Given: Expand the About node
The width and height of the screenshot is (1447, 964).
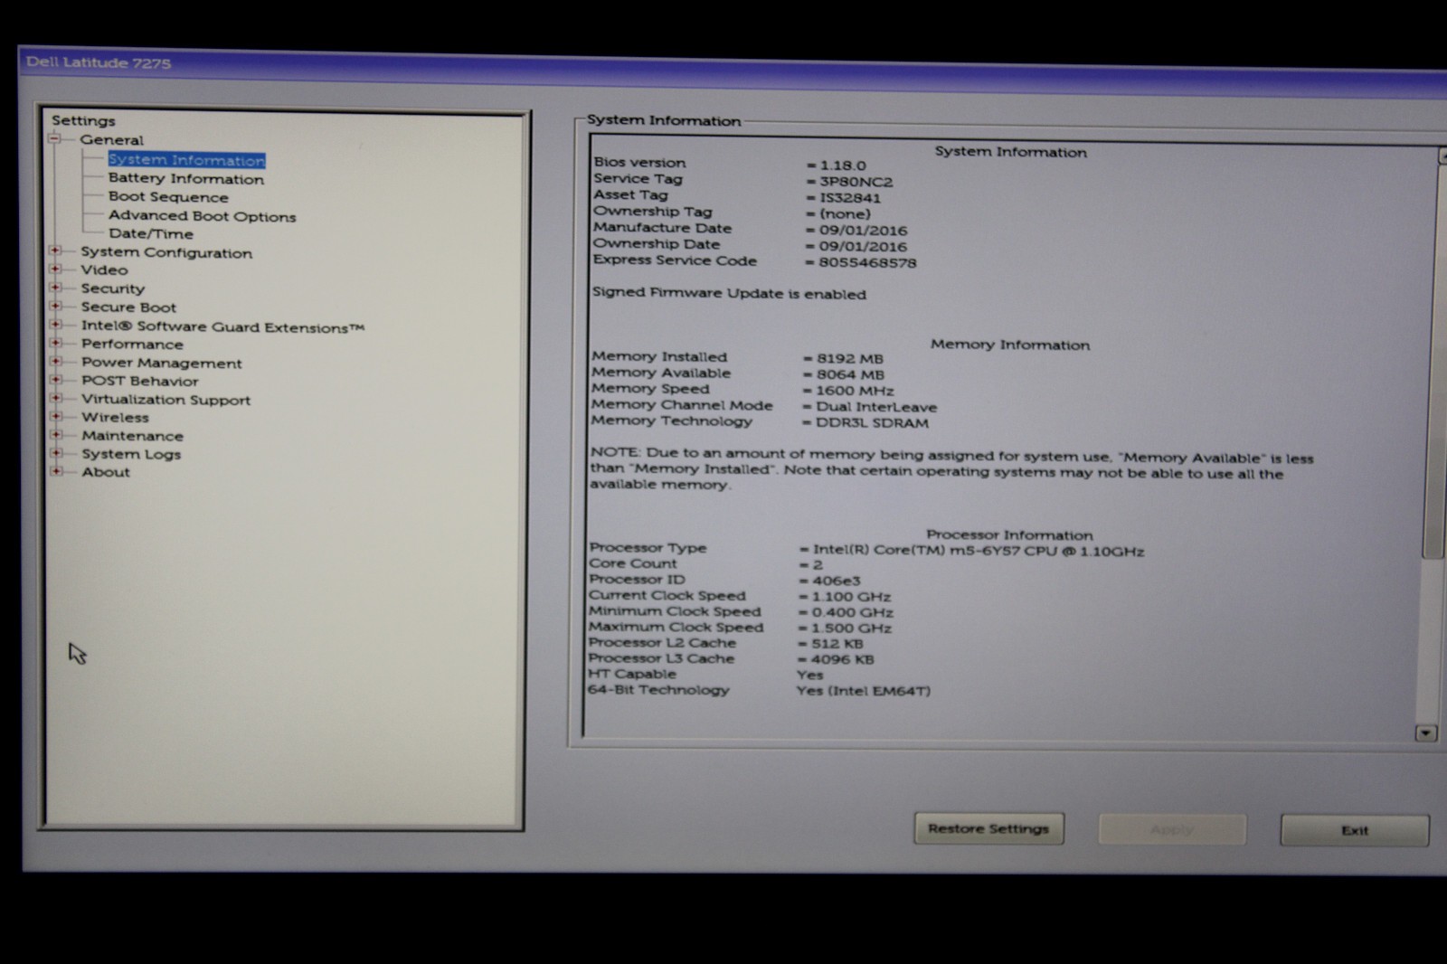Looking at the screenshot, I should (55, 470).
